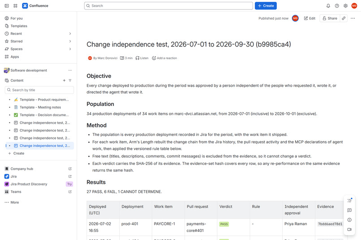The height and width of the screenshot is (240, 361).
Task: Click Listen to hear the page
Action: (142, 58)
